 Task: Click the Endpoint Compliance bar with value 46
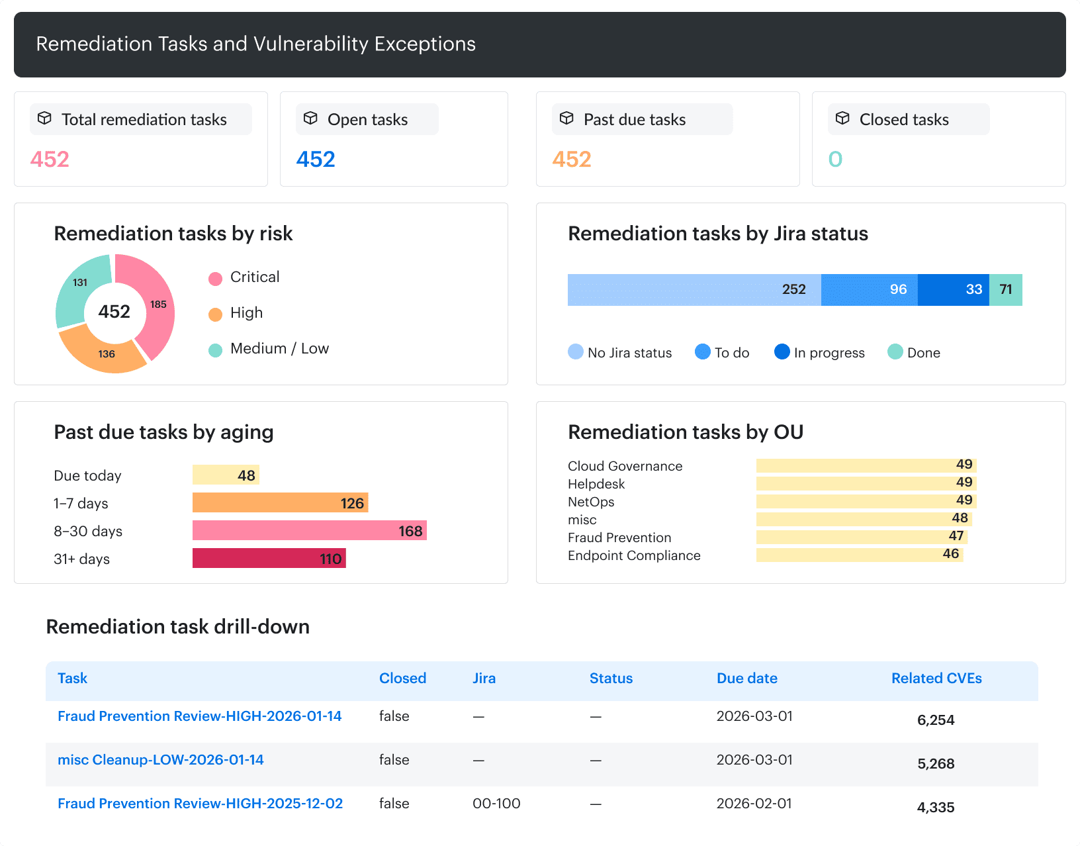pos(860,555)
